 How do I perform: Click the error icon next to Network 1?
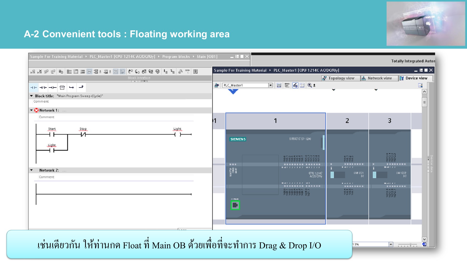coord(37,110)
